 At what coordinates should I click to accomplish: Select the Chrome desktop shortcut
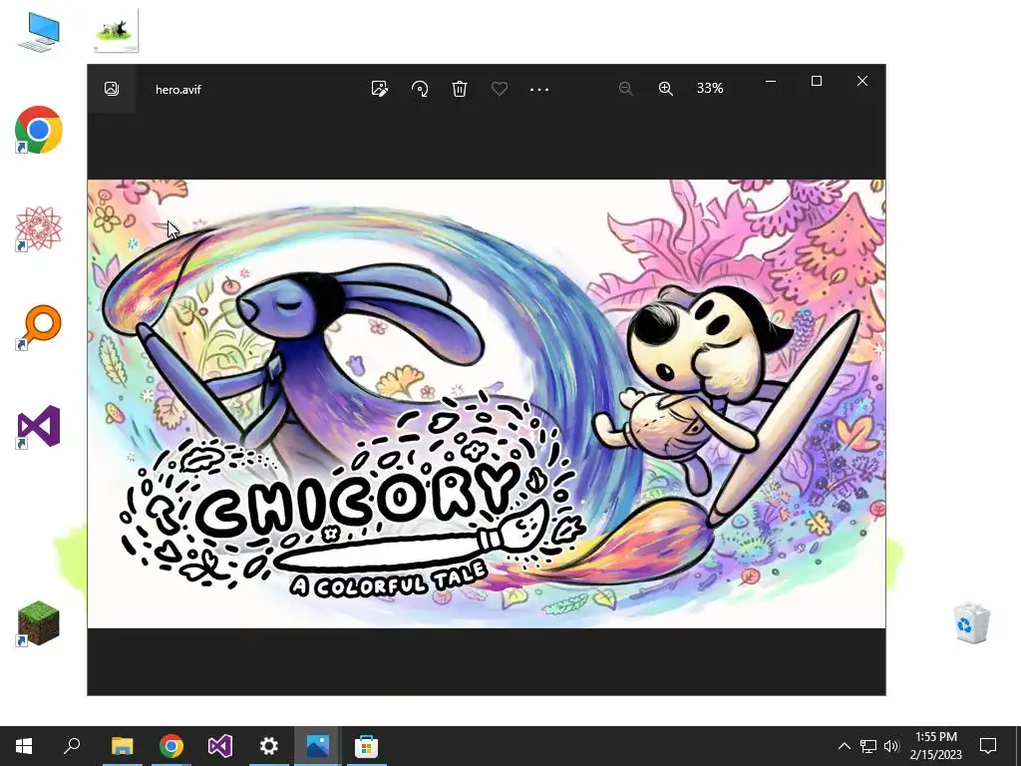pos(39,130)
